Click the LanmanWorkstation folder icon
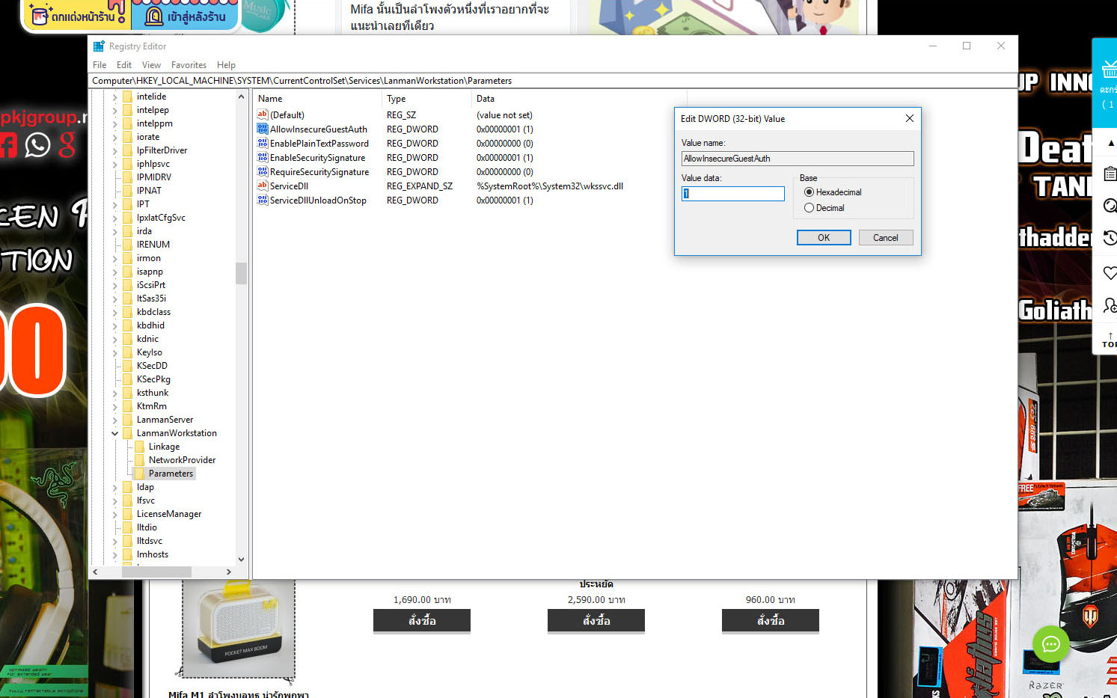 (127, 433)
